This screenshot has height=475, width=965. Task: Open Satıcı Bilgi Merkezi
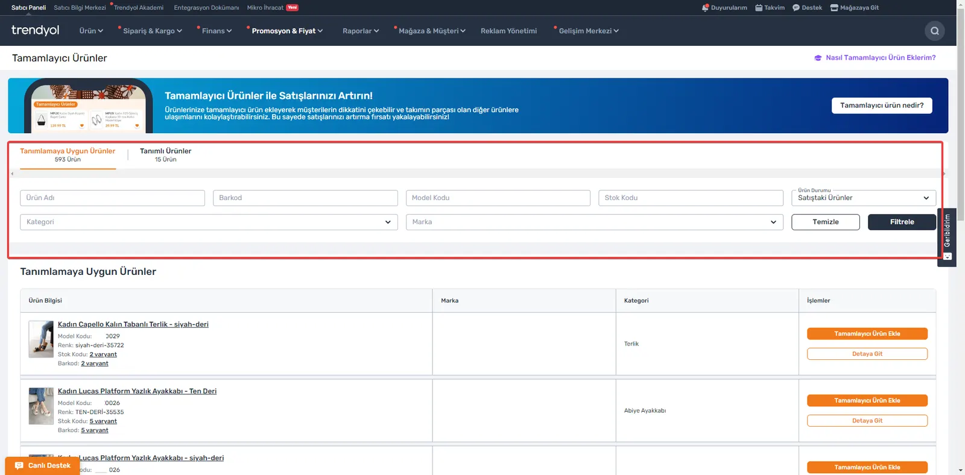tap(80, 8)
